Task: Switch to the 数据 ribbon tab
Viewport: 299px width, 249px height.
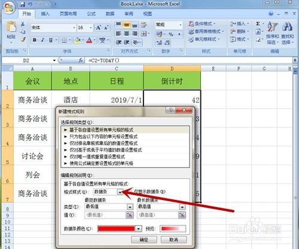Action: 110,14
